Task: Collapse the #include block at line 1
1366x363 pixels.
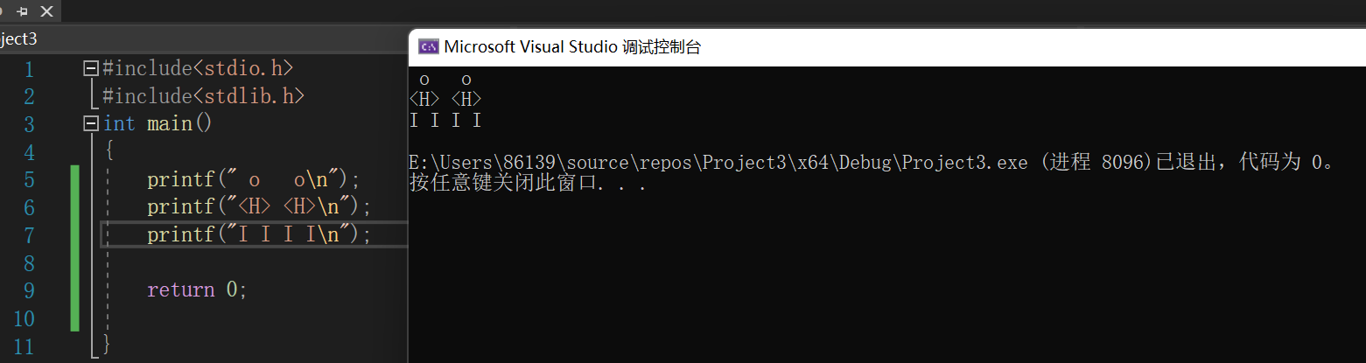Action: (90, 68)
